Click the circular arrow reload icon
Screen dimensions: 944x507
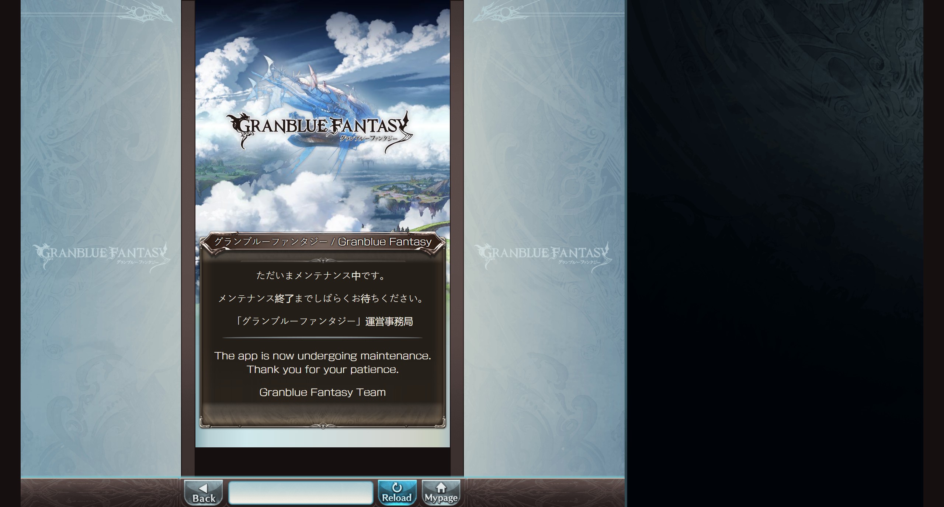pyautogui.click(x=397, y=487)
